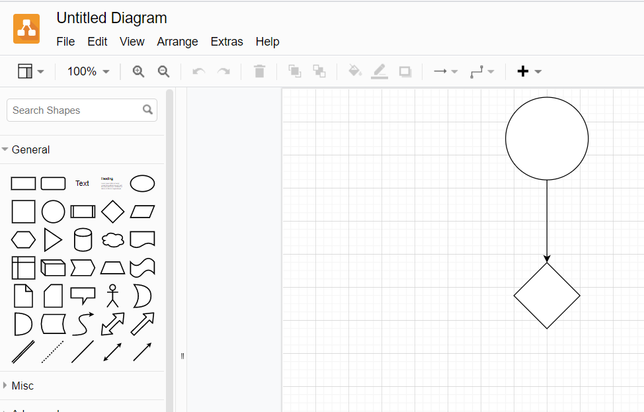The height and width of the screenshot is (412, 644).
Task: Click the Undo icon
Action: (x=198, y=71)
